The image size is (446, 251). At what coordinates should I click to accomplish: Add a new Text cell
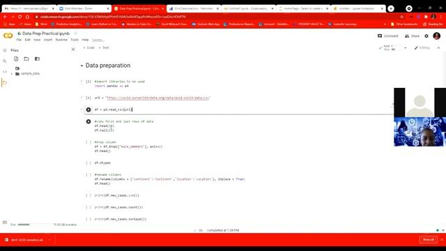coord(104,48)
